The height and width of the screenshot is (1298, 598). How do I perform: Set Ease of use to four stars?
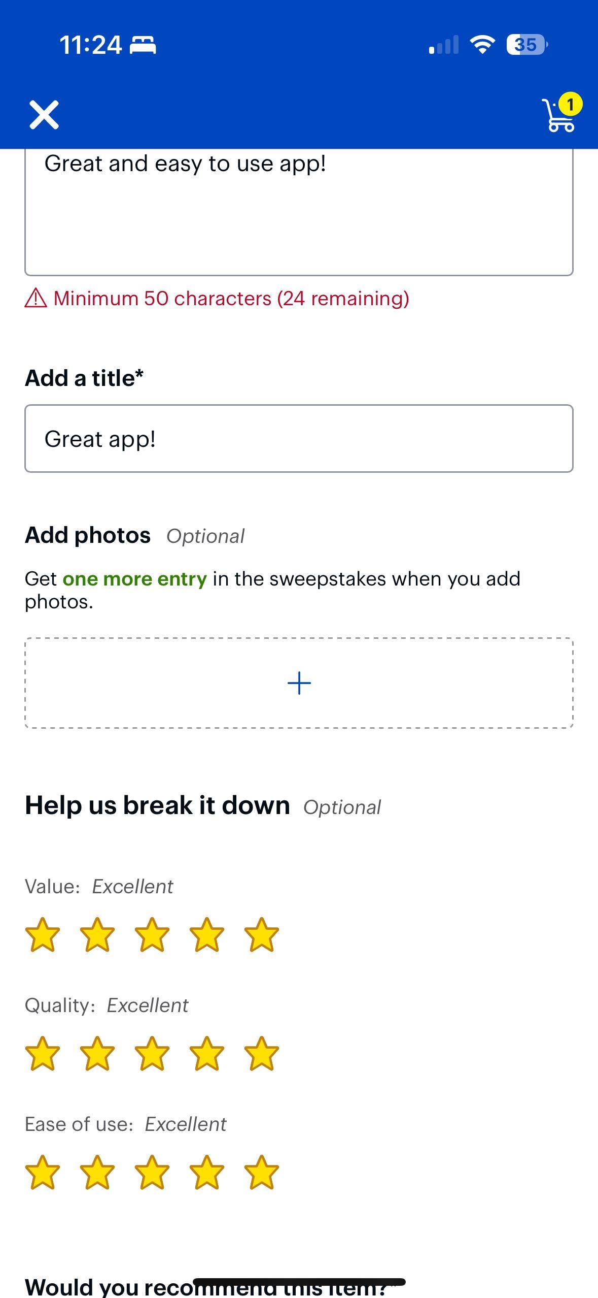(x=207, y=1173)
